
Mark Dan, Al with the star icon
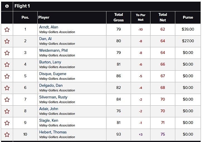[x=7, y=41]
